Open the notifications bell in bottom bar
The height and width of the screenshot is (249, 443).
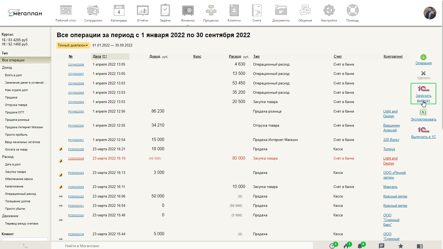pos(360,246)
